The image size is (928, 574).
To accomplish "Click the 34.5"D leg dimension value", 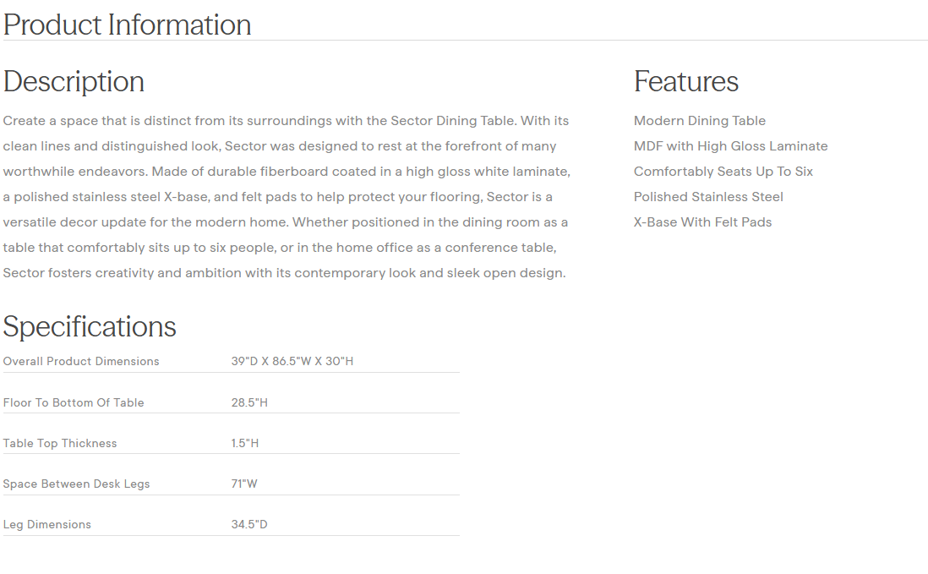I will click(249, 524).
